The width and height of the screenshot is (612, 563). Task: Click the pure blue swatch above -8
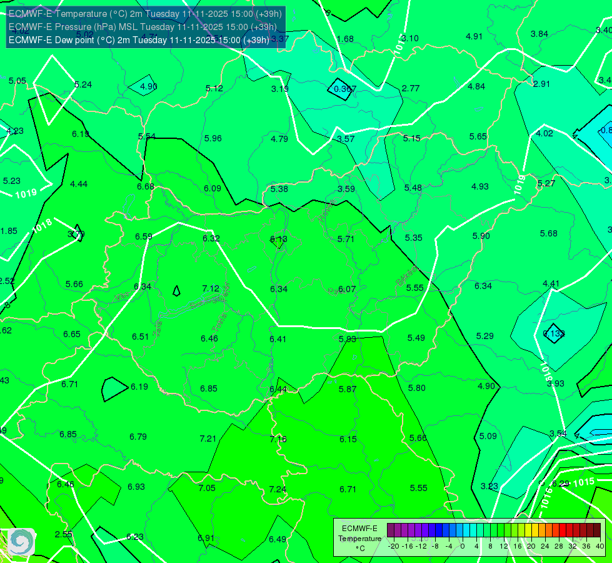(x=439, y=530)
